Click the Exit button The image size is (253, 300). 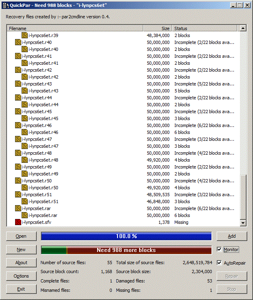pyautogui.click(x=21, y=289)
